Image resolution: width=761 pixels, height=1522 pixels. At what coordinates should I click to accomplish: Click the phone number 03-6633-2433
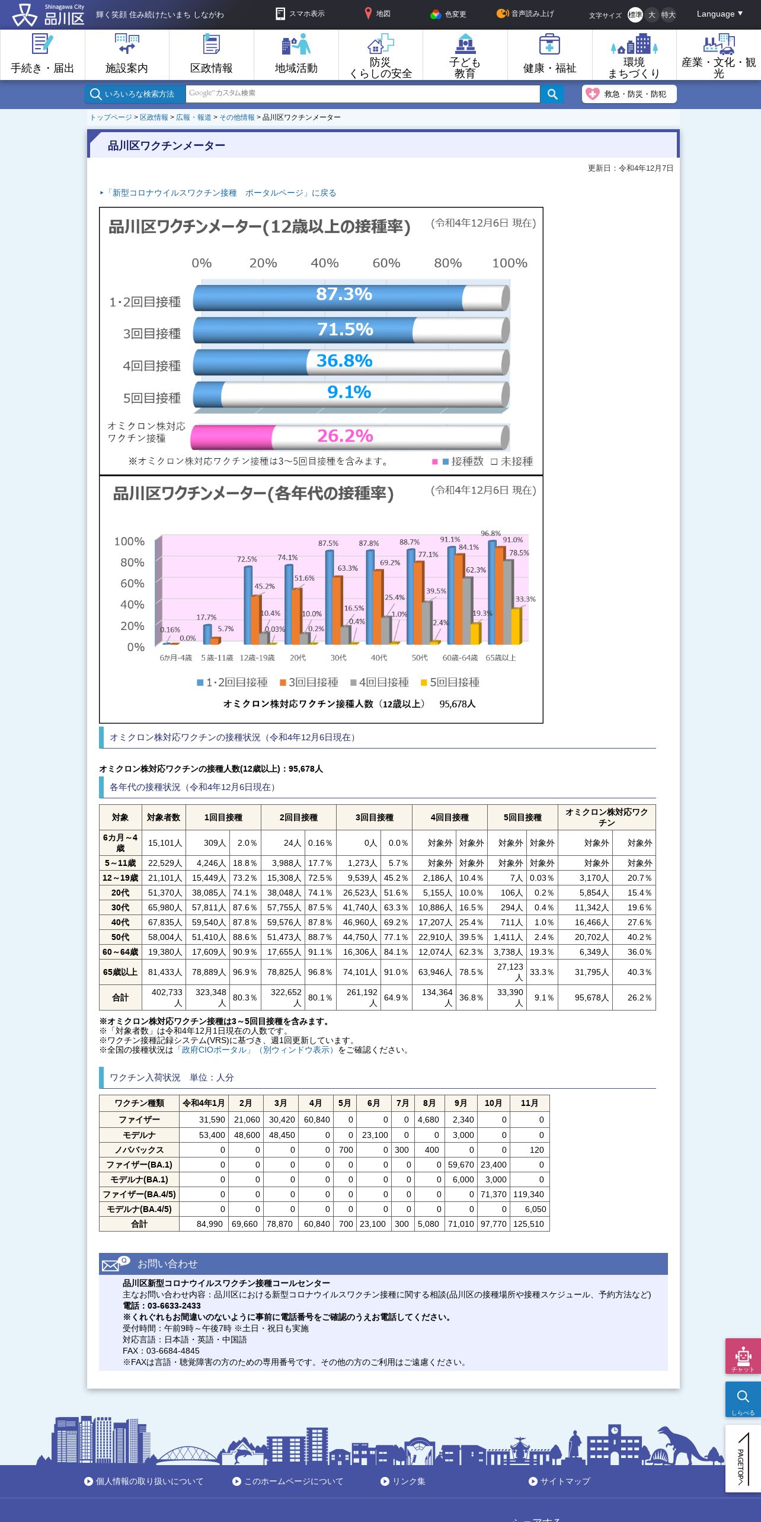click(x=174, y=1306)
